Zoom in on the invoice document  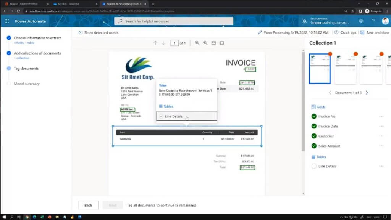pyautogui.click(x=205, y=43)
